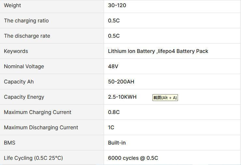Click the screenshot Alt + A tooltip
The height and width of the screenshot is (165, 241).
[165, 97]
